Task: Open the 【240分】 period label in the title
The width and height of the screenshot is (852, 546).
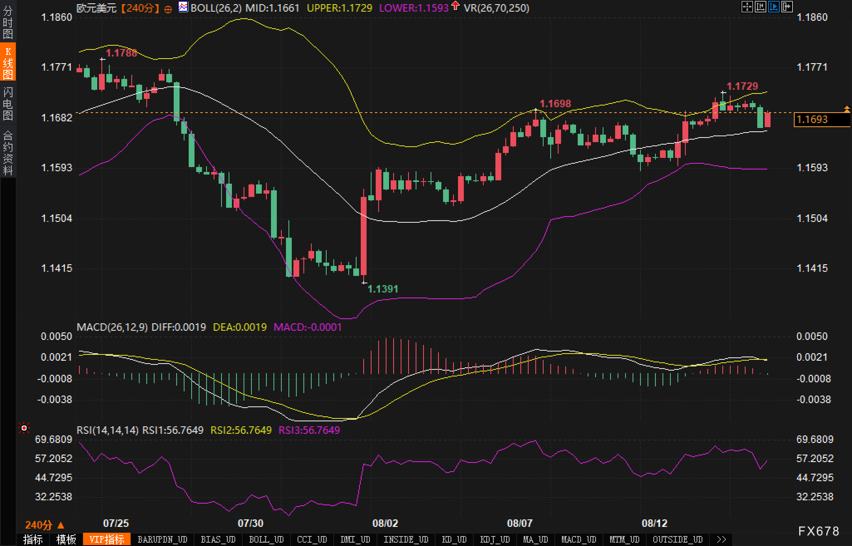Action: click(140, 8)
